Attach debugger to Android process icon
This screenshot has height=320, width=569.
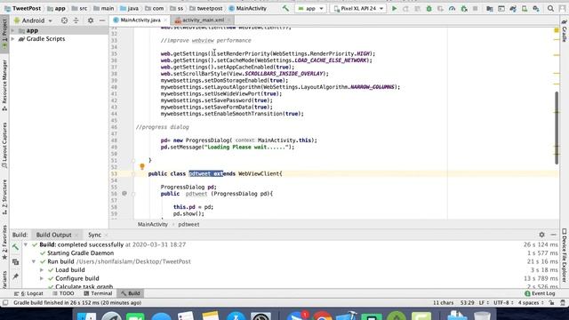(464, 8)
